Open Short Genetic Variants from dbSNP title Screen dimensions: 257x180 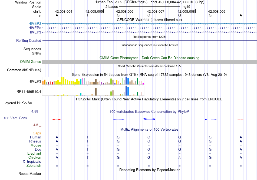(149, 66)
